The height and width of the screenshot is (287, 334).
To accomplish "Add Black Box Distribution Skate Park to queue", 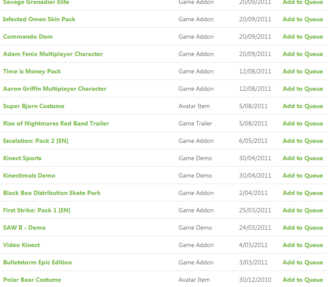I will coord(303,193).
